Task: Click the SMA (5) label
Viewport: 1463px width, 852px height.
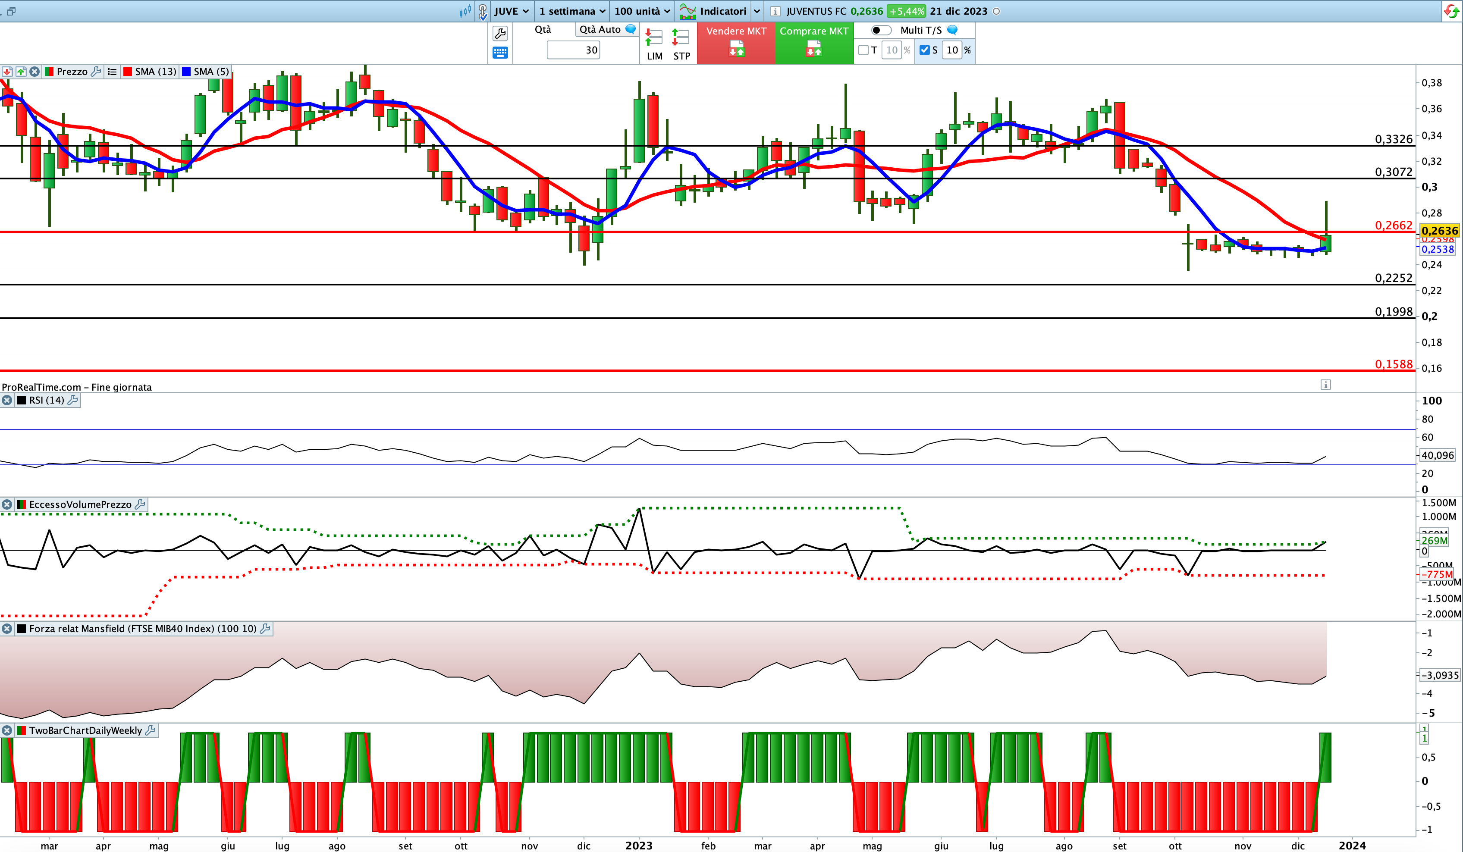Action: (x=211, y=72)
